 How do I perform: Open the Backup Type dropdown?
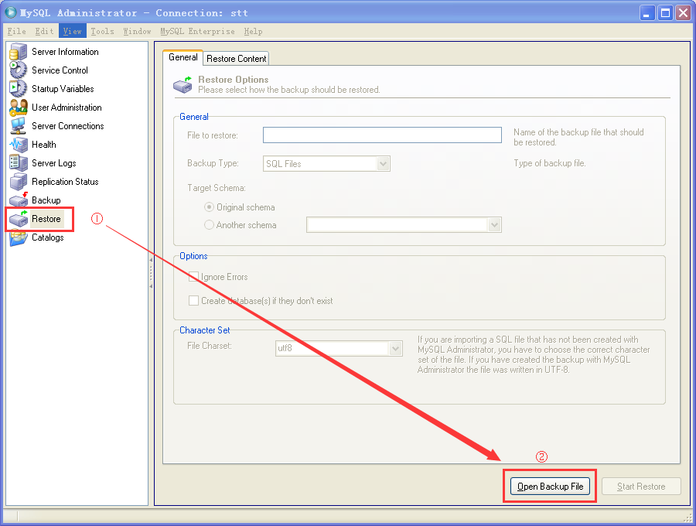[x=383, y=164]
